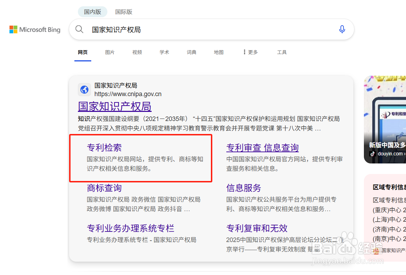Switch to the 国内版 toggle
Screen dimensions: 406x275
[x=92, y=12]
